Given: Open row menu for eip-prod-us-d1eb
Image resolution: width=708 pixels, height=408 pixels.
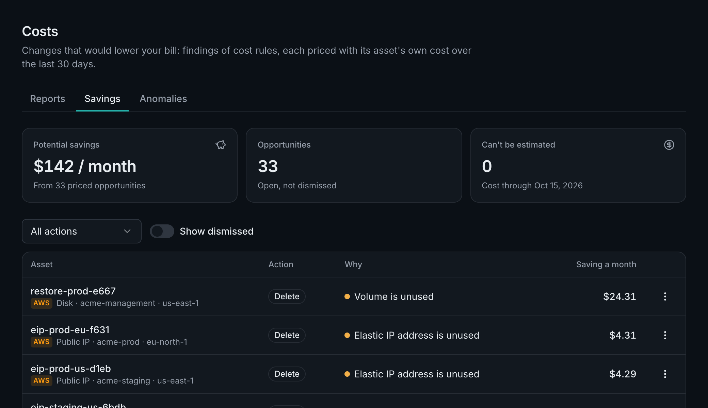Looking at the screenshot, I should [665, 374].
